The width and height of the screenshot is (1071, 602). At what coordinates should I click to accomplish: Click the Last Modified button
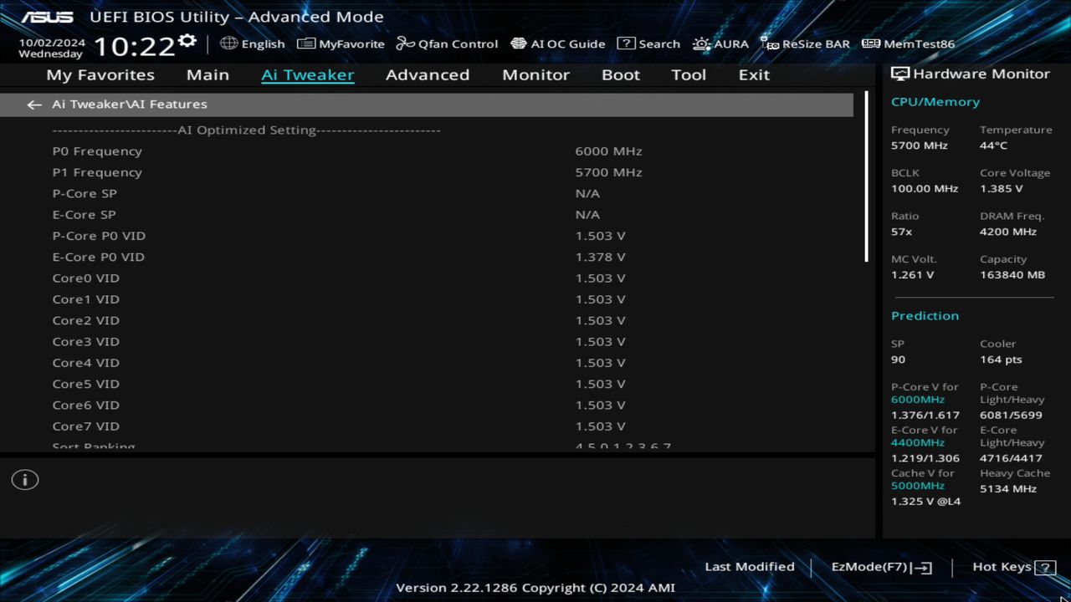[x=750, y=566]
